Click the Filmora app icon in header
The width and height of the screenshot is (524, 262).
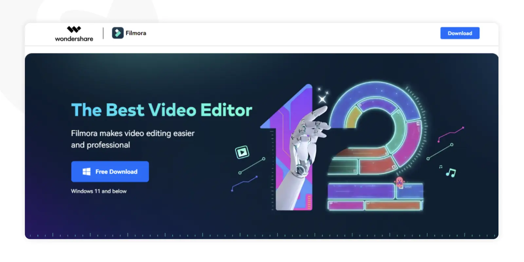(x=118, y=33)
